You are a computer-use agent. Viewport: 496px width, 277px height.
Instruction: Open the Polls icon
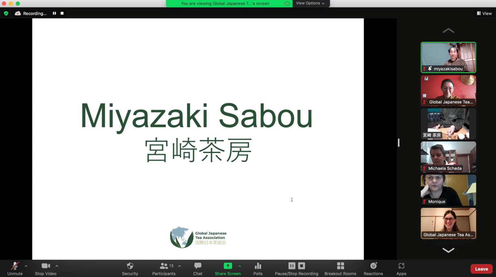coord(258,268)
